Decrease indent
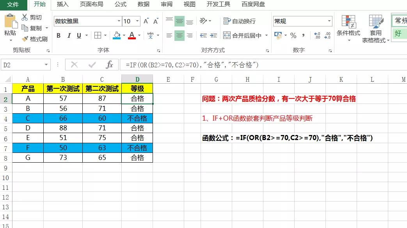 203,35
